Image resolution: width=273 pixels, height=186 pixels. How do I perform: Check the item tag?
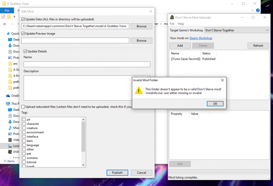click(24, 141)
